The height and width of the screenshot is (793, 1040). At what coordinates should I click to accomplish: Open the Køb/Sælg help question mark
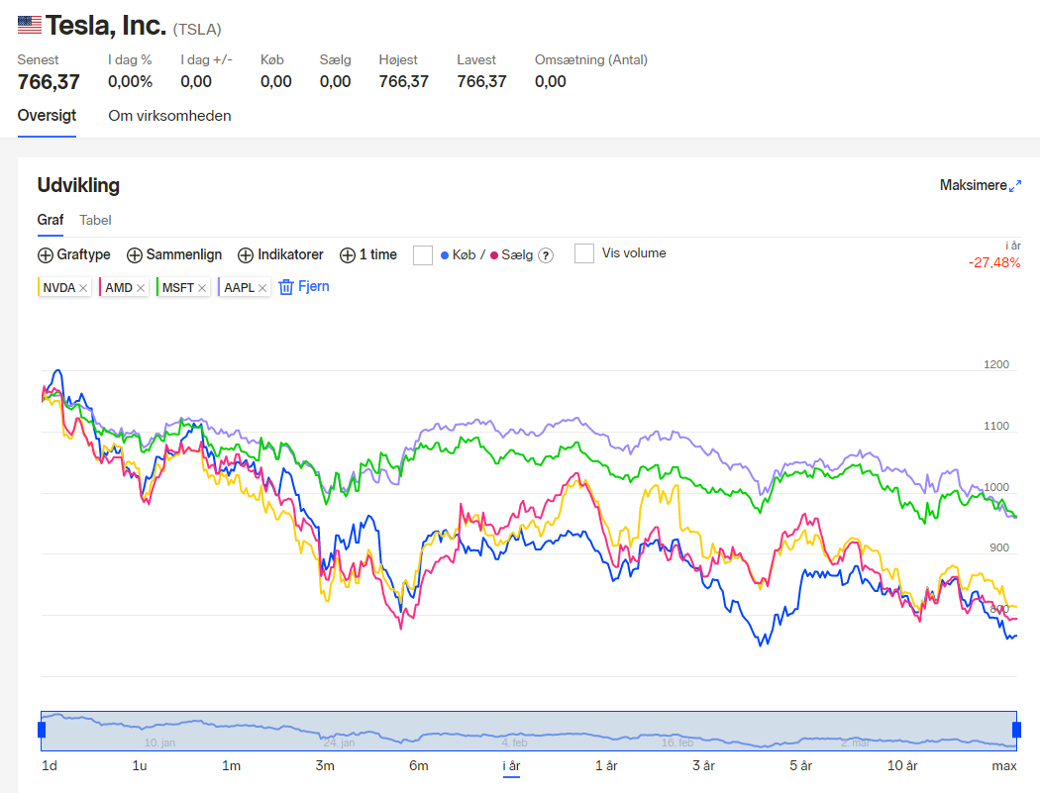(545, 255)
